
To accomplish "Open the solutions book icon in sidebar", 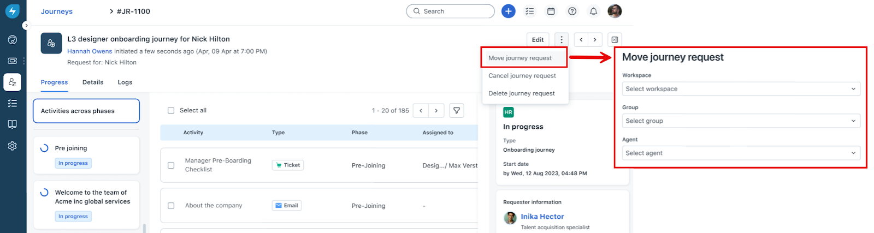I will click(x=12, y=124).
